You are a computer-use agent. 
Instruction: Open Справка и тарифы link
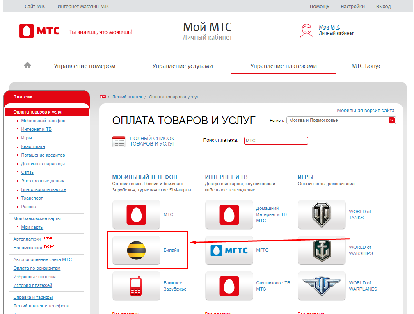pyautogui.click(x=33, y=297)
